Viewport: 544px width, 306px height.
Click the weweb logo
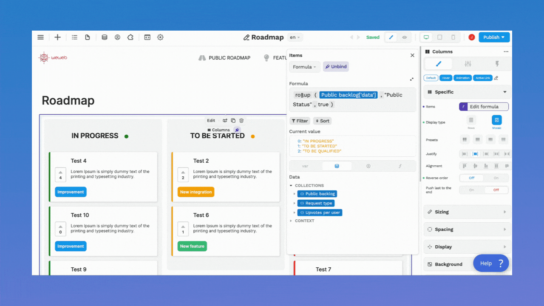(x=53, y=58)
